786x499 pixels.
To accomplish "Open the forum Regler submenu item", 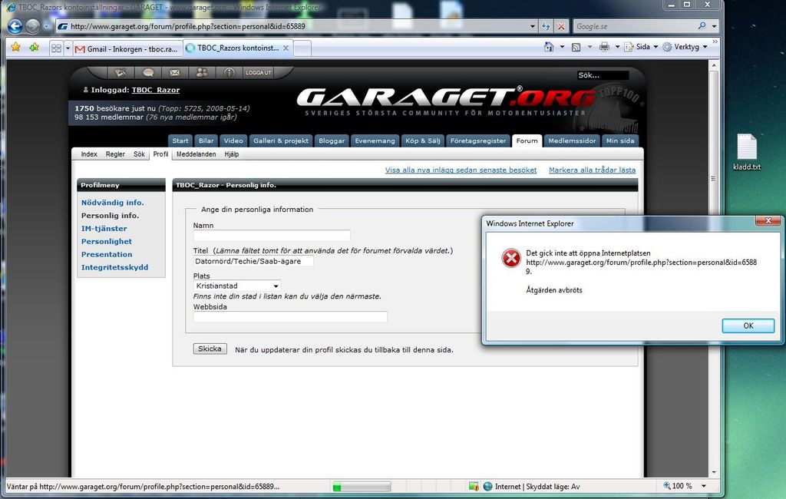I will coord(115,154).
